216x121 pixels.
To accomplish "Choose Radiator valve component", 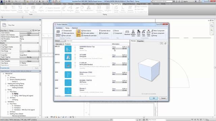I will (x=133, y=33).
